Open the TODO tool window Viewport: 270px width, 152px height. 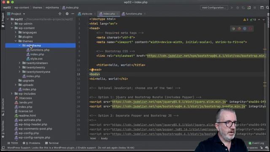(13, 143)
